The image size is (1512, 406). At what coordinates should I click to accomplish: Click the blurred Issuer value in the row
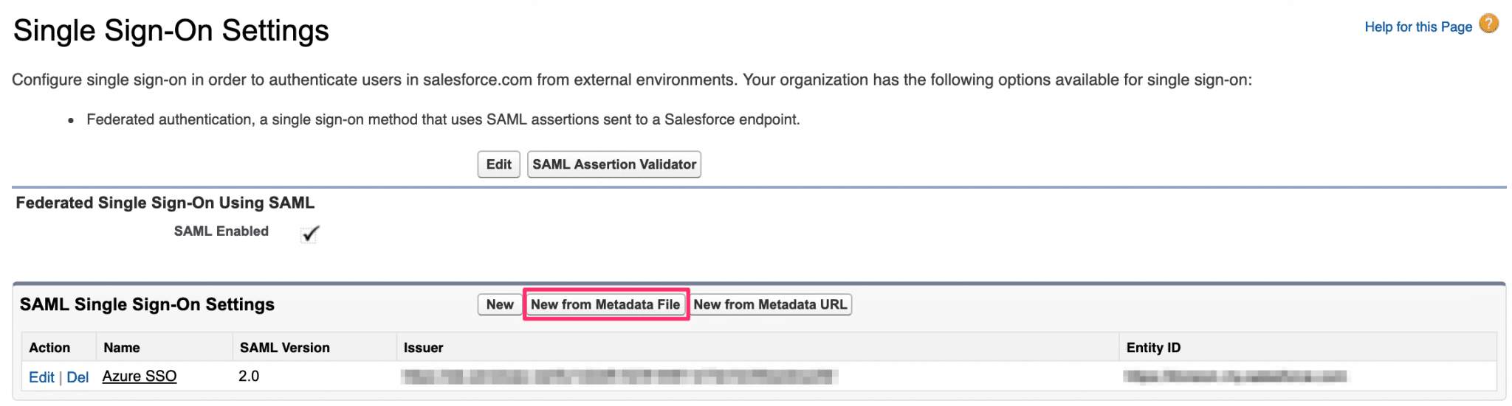click(x=619, y=377)
